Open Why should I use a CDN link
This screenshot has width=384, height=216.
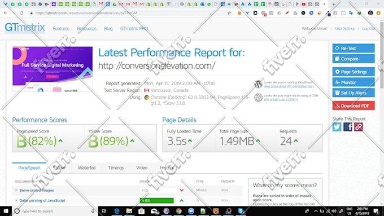coord(281,100)
